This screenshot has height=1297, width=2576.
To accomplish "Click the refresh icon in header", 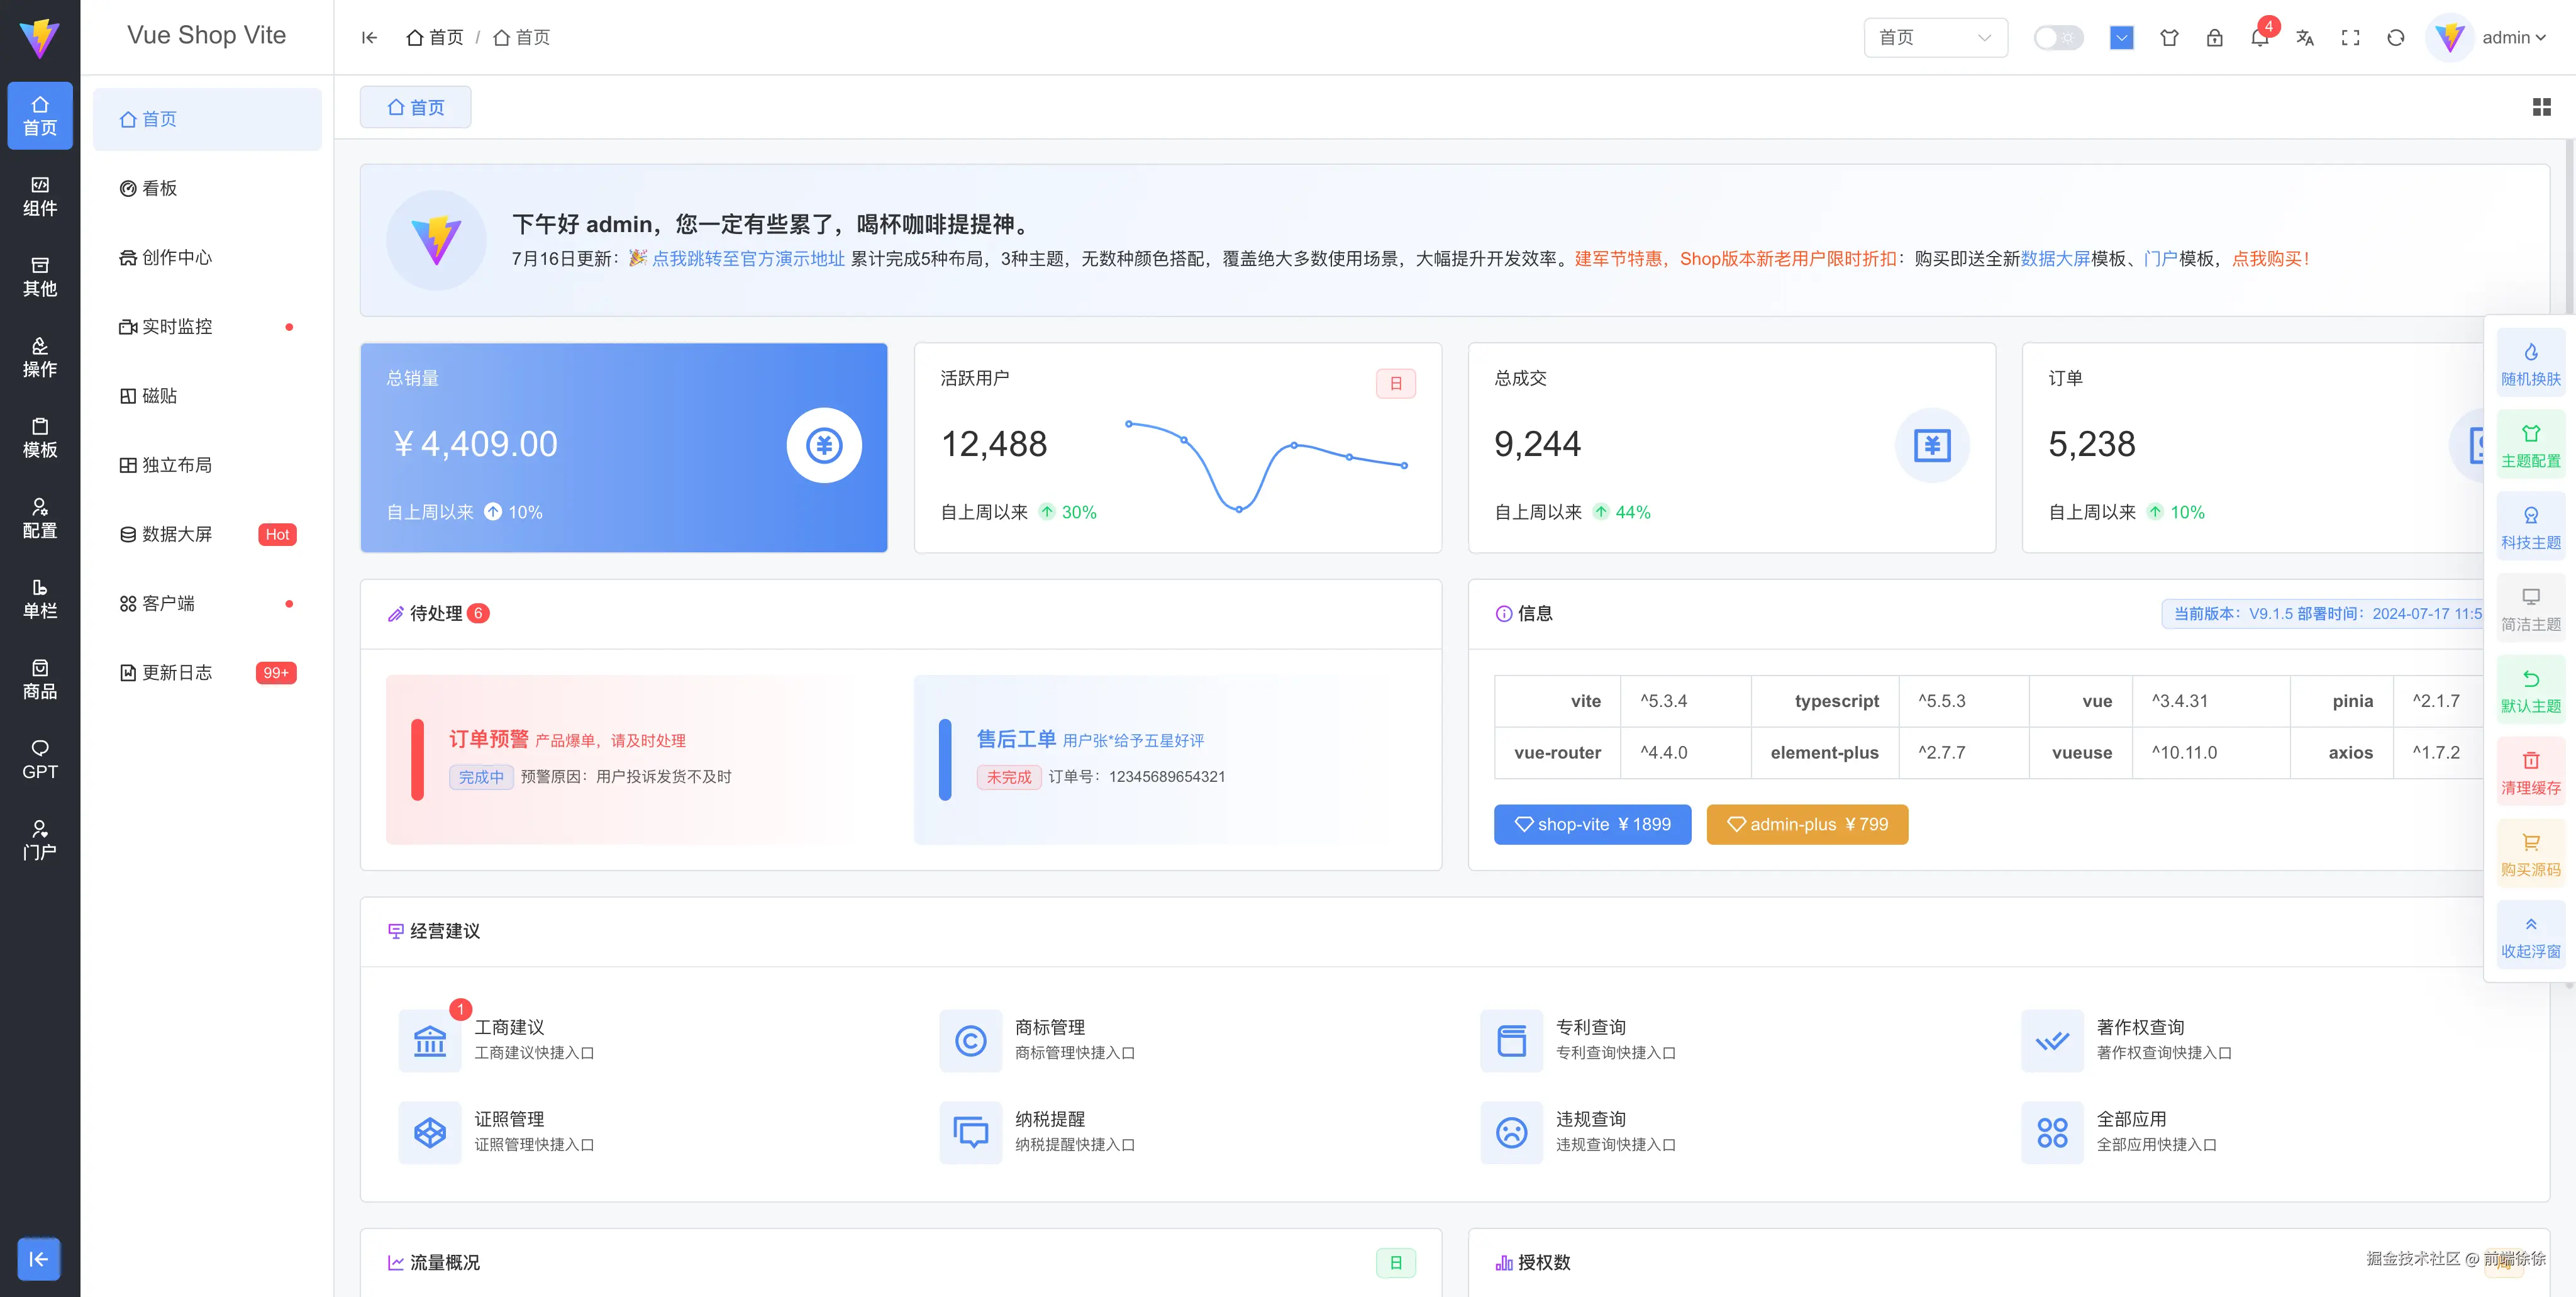I will [2395, 38].
